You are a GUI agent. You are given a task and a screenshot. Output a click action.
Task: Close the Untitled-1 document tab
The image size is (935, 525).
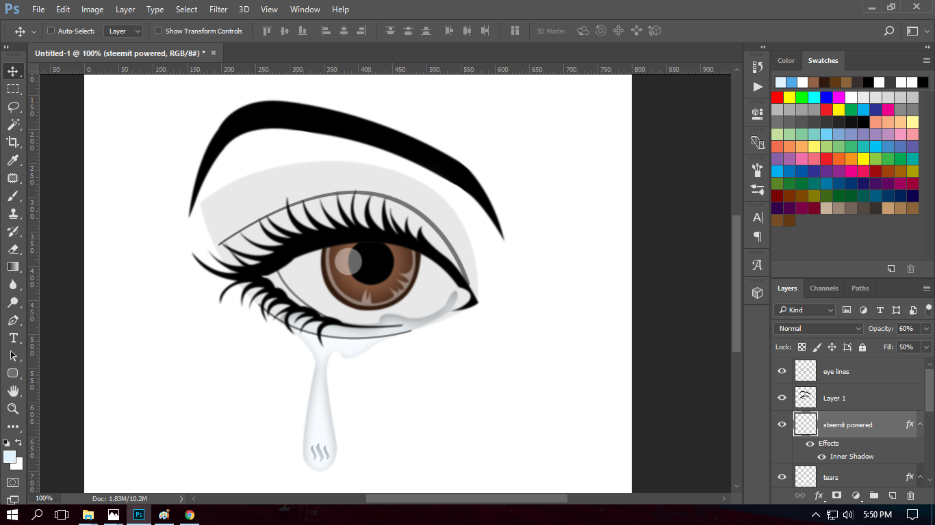(x=214, y=53)
